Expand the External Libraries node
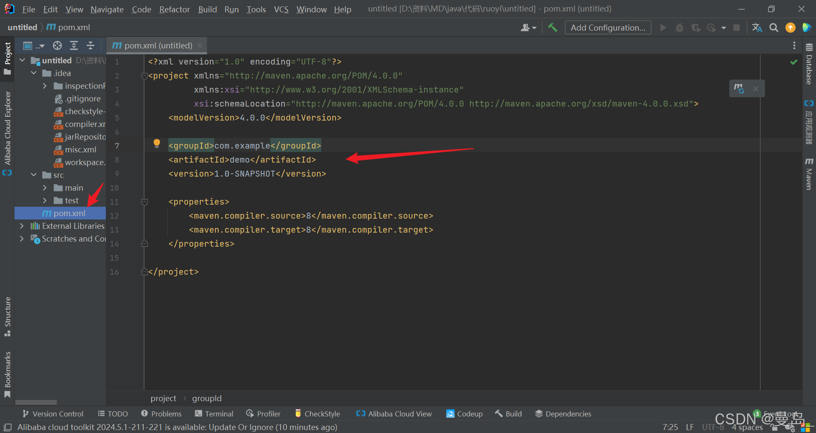The image size is (816, 433). (x=22, y=226)
